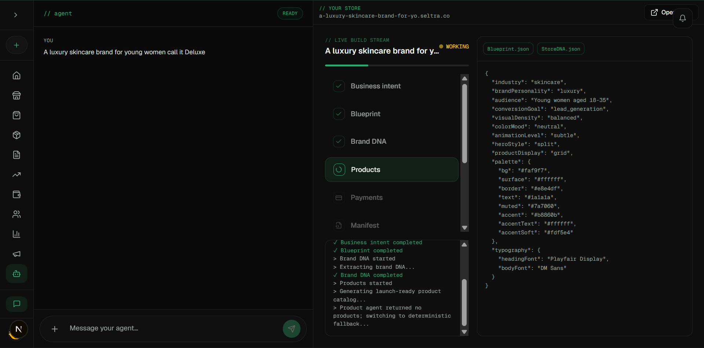Select the Payments build step

[x=392, y=198]
